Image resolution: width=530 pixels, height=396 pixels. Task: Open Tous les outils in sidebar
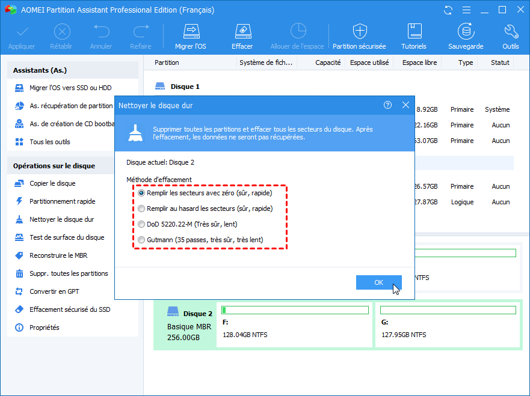(x=43, y=142)
